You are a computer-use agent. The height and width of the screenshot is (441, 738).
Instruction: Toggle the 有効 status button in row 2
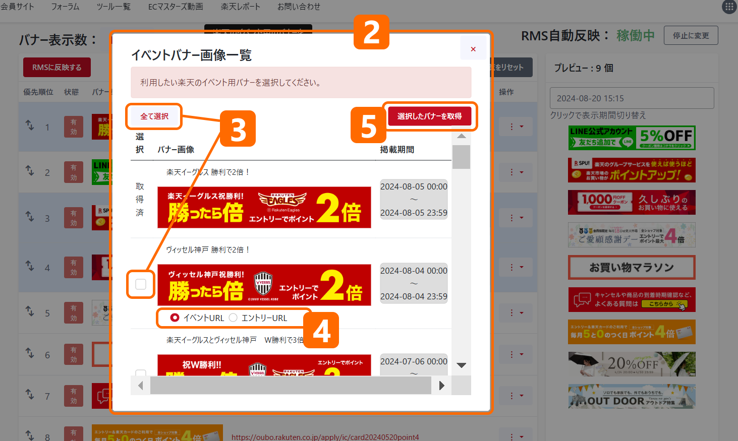[74, 172]
